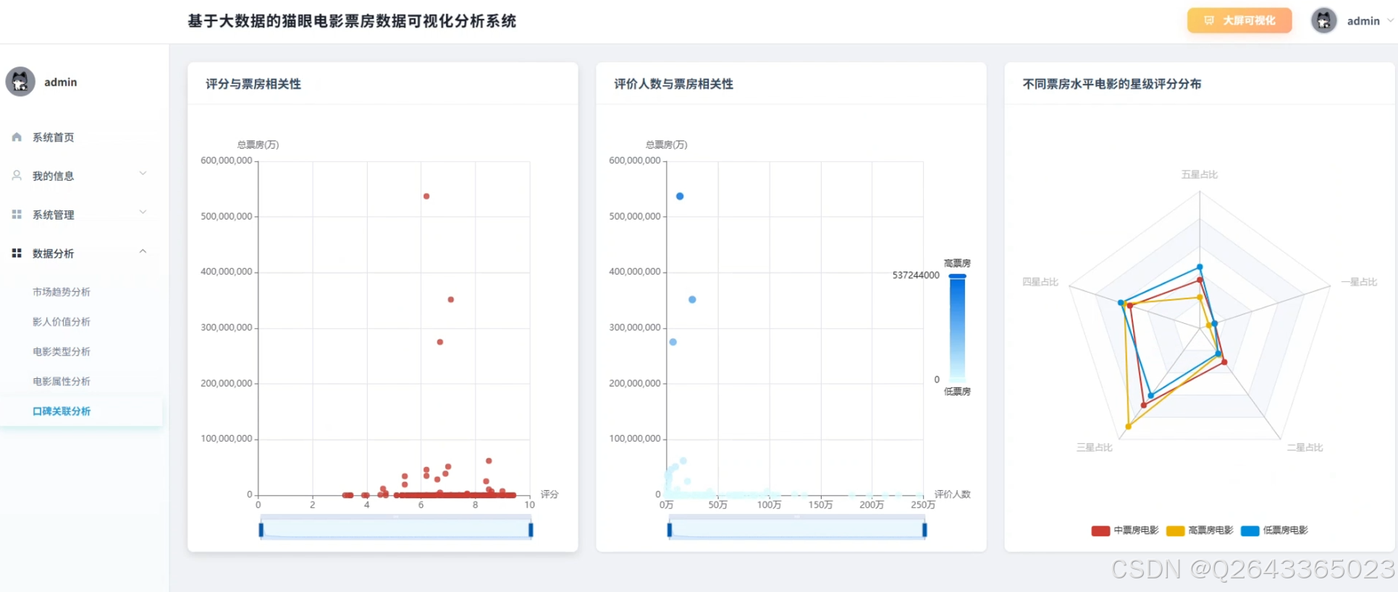
Task: Click the highest blue point in 评价人数 scatter
Action: (680, 196)
